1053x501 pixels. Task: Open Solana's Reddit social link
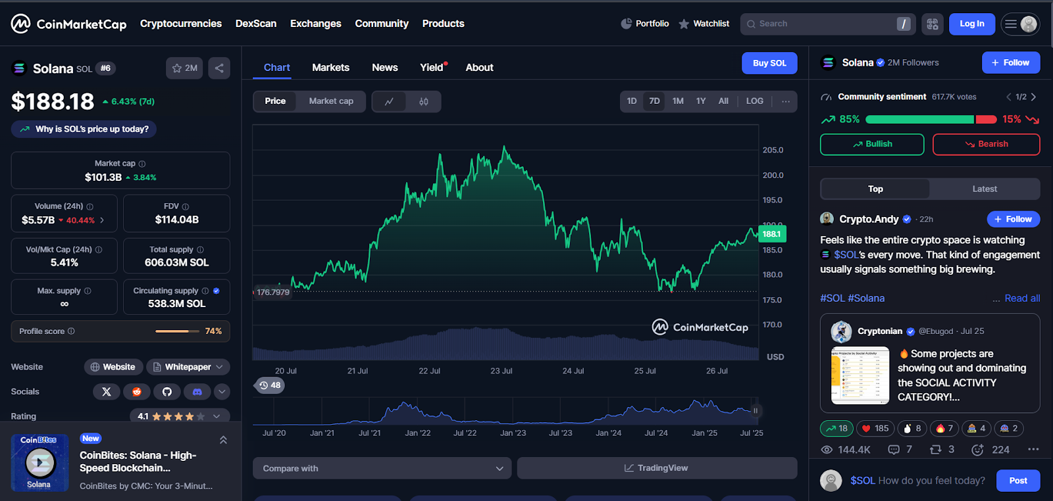tap(137, 392)
